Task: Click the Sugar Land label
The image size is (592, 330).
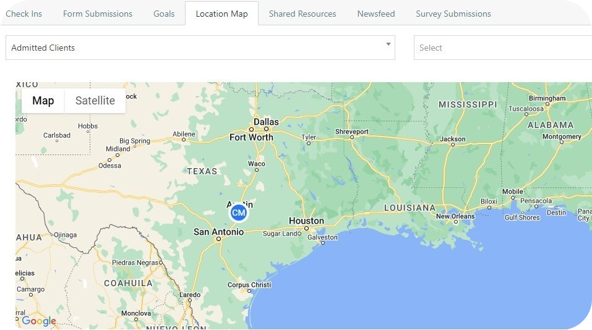Action: click(281, 234)
